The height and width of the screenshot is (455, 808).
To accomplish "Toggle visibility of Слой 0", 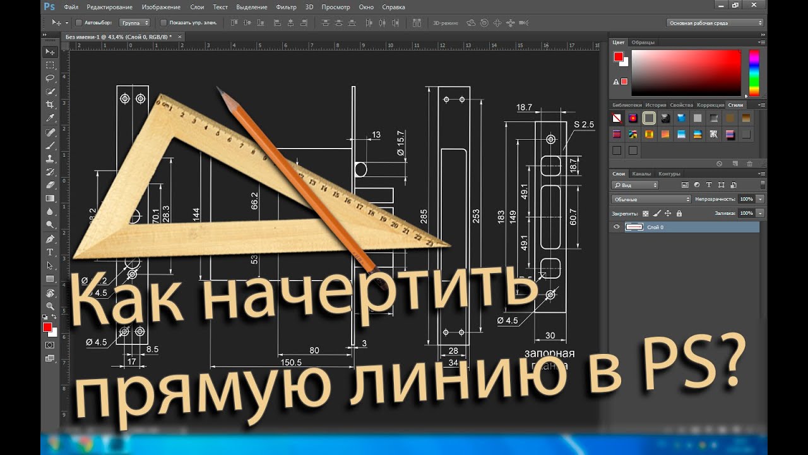I will click(617, 227).
